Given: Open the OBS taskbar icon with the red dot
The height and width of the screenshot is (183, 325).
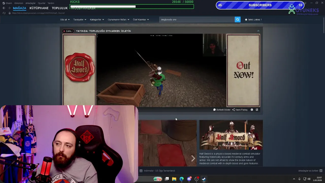Looking at the screenshot, I should coord(197,179).
